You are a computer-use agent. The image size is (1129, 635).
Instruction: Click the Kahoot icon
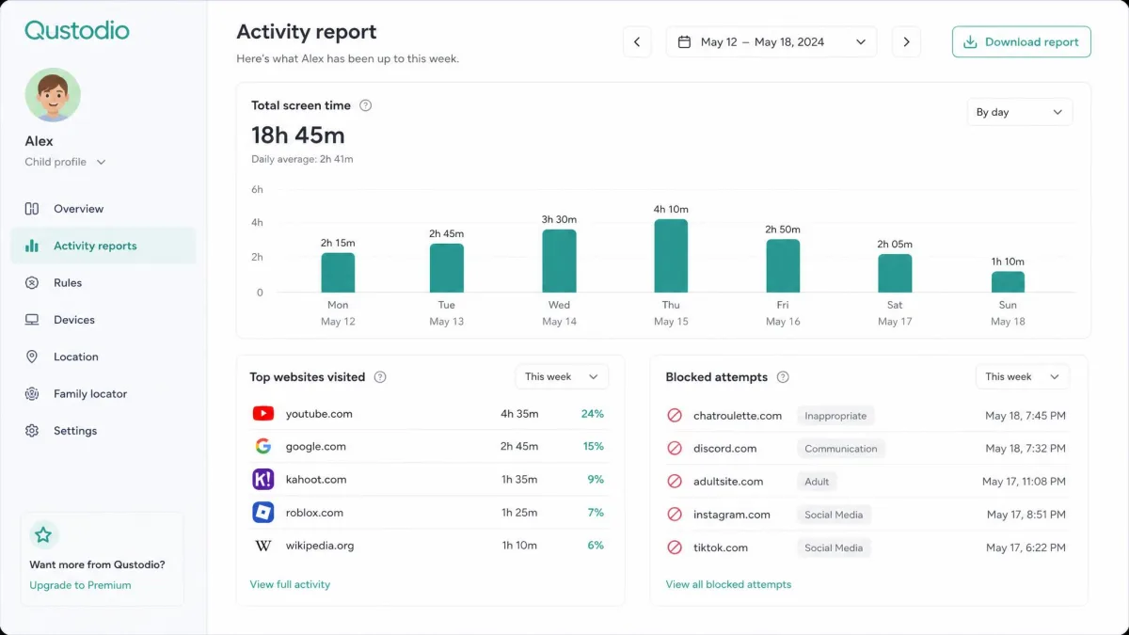point(263,479)
